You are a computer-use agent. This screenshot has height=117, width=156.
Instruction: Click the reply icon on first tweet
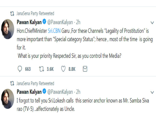[x=20, y=69]
